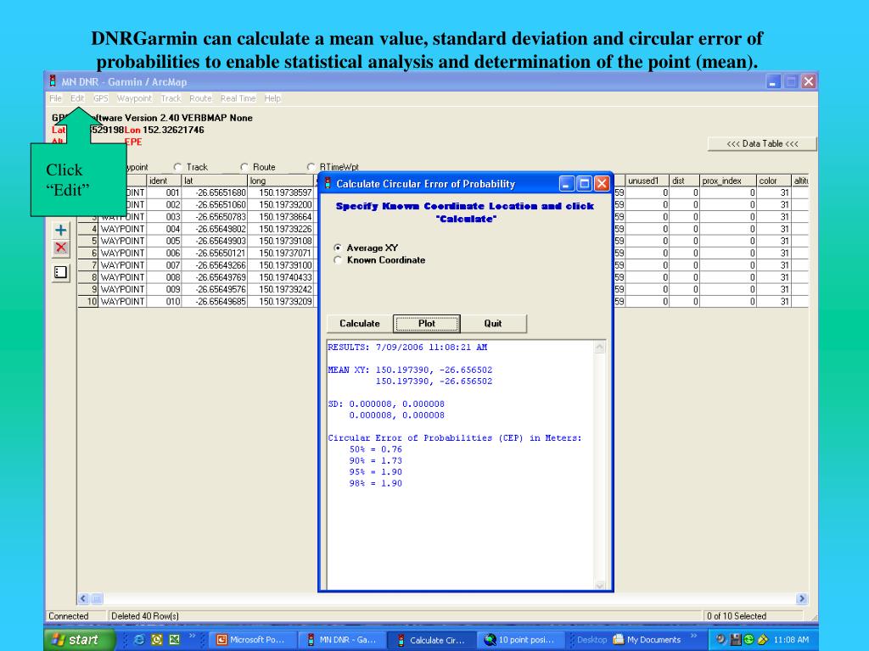Click the prox_index column header
Image resolution: width=869 pixels, height=651 pixels.
(x=727, y=181)
